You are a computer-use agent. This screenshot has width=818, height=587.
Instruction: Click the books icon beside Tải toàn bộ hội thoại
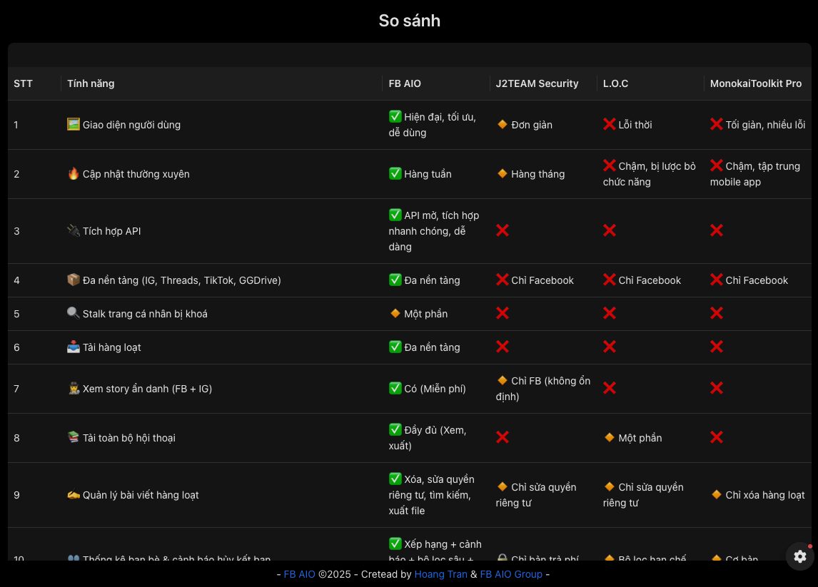click(x=73, y=437)
